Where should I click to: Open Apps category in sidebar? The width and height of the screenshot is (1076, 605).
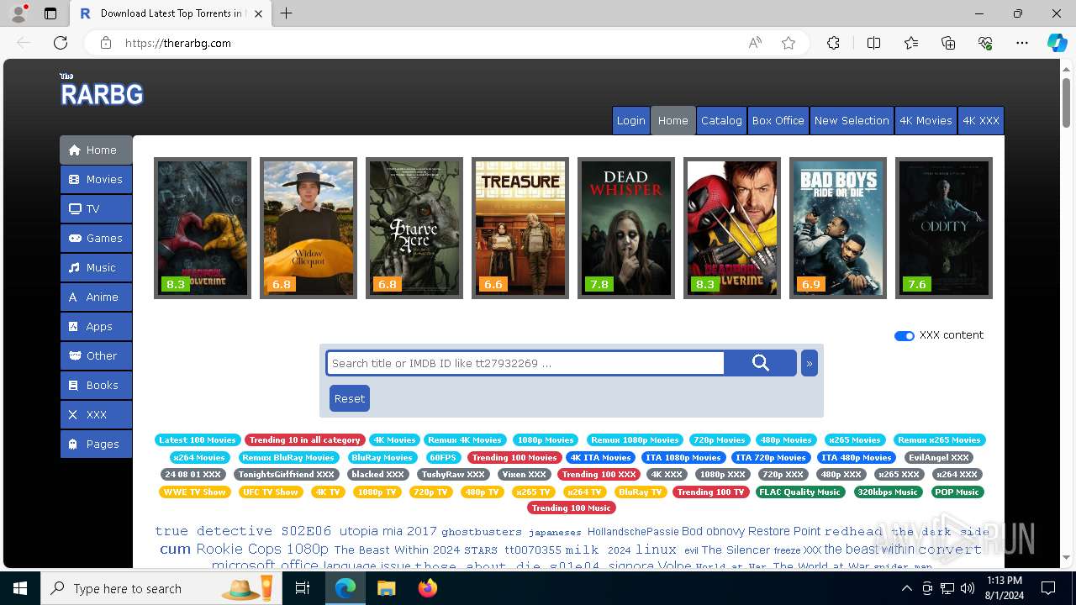96,326
